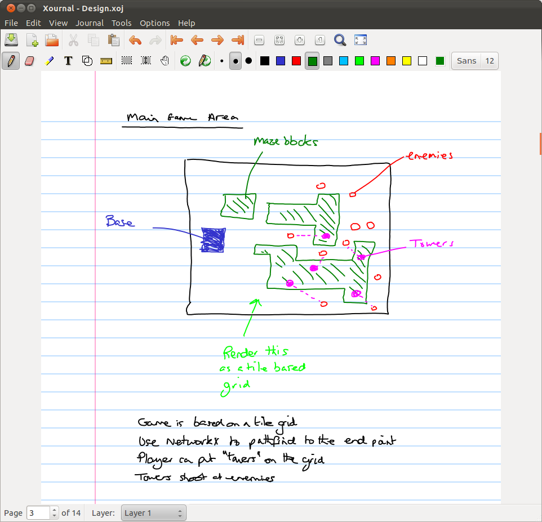Viewport: 542px width, 522px height.
Task: Enable the Ruler tool
Action: click(x=106, y=61)
